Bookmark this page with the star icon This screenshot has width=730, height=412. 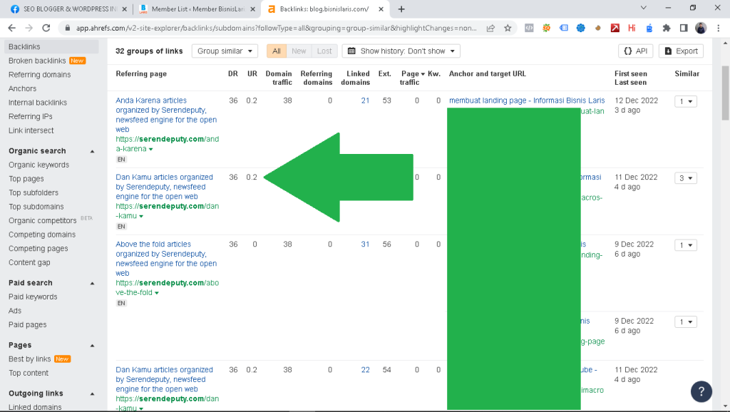508,28
